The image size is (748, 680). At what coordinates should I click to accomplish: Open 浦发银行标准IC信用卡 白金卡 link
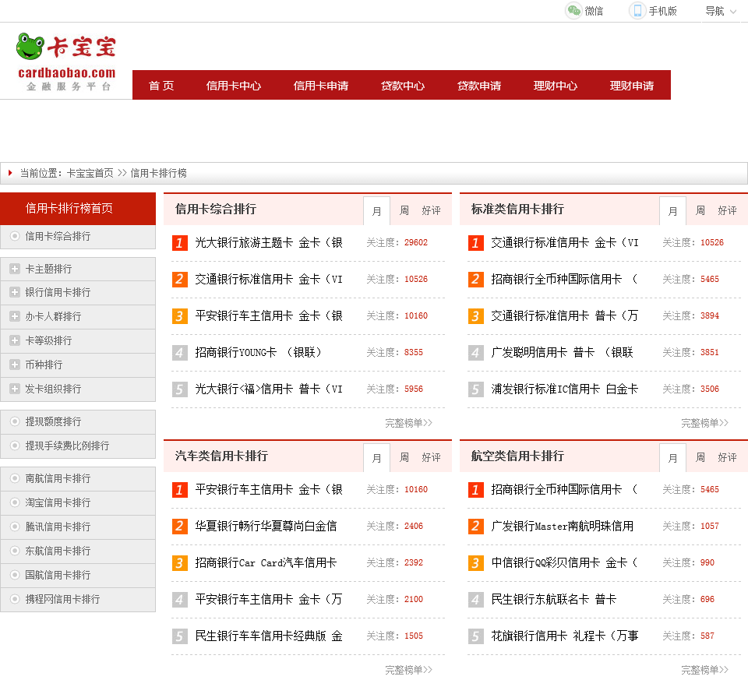564,389
